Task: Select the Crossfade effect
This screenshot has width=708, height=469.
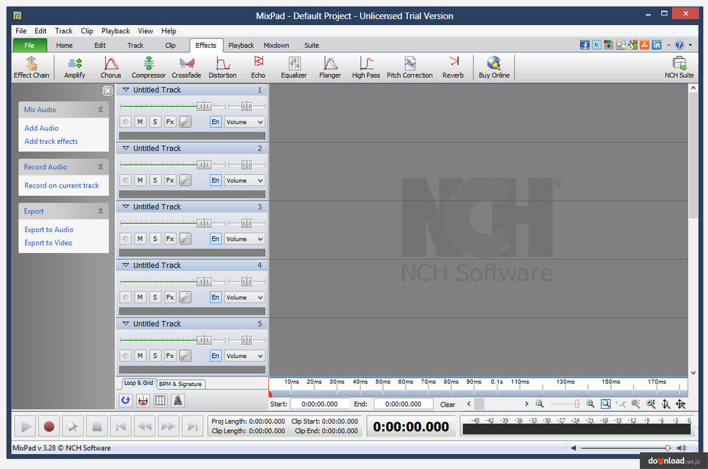Action: [x=187, y=67]
